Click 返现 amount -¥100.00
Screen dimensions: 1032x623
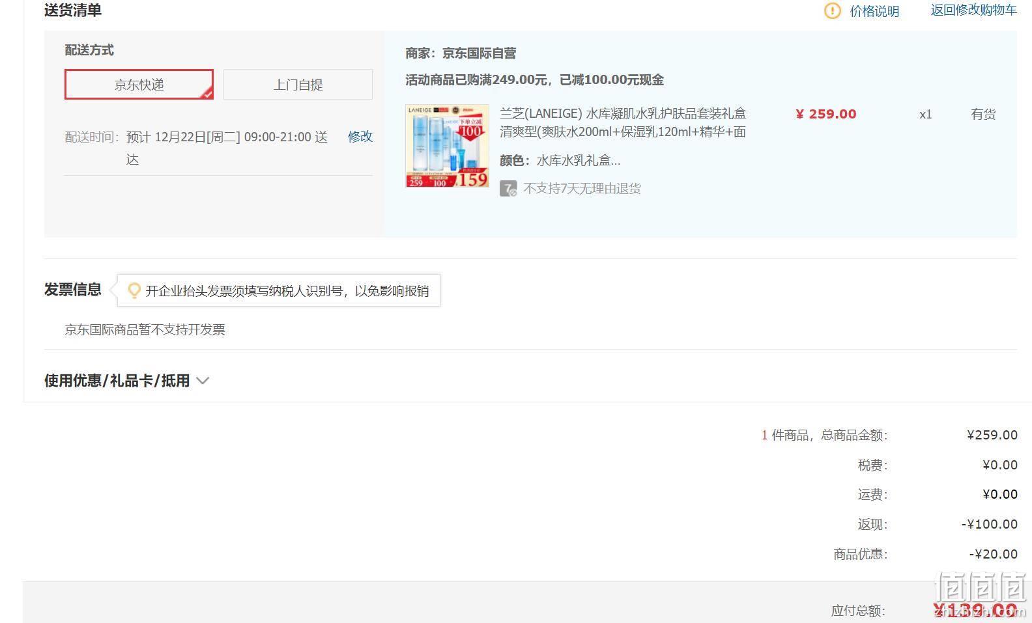pos(989,524)
